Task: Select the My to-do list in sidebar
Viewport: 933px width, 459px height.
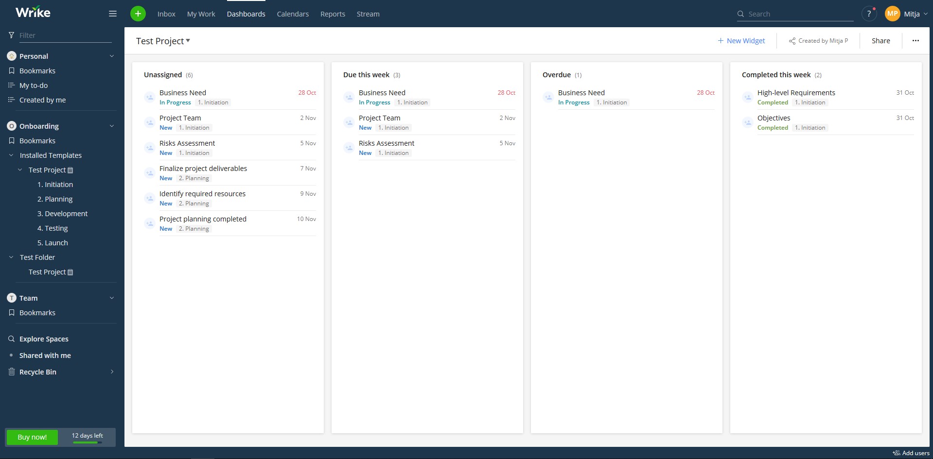Action: point(34,85)
